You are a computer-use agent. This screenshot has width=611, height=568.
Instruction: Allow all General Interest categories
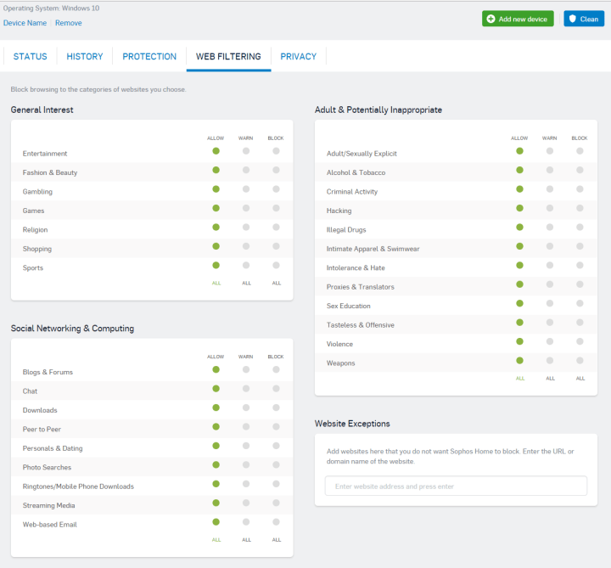click(x=216, y=283)
